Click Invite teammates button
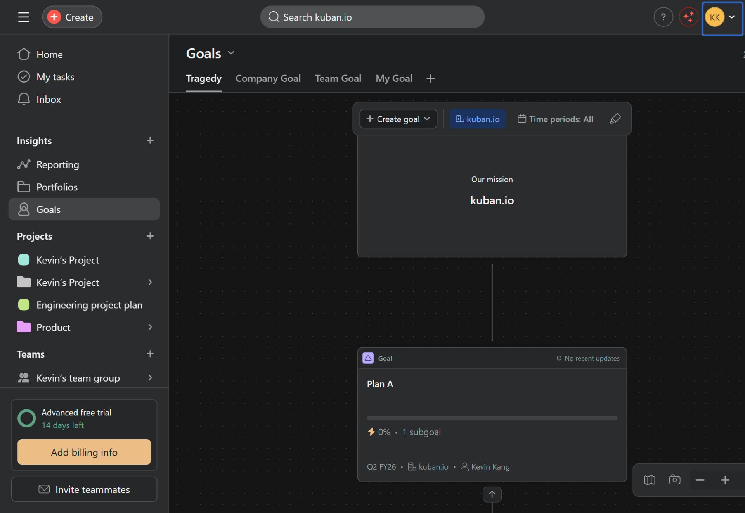745x513 pixels. point(84,489)
